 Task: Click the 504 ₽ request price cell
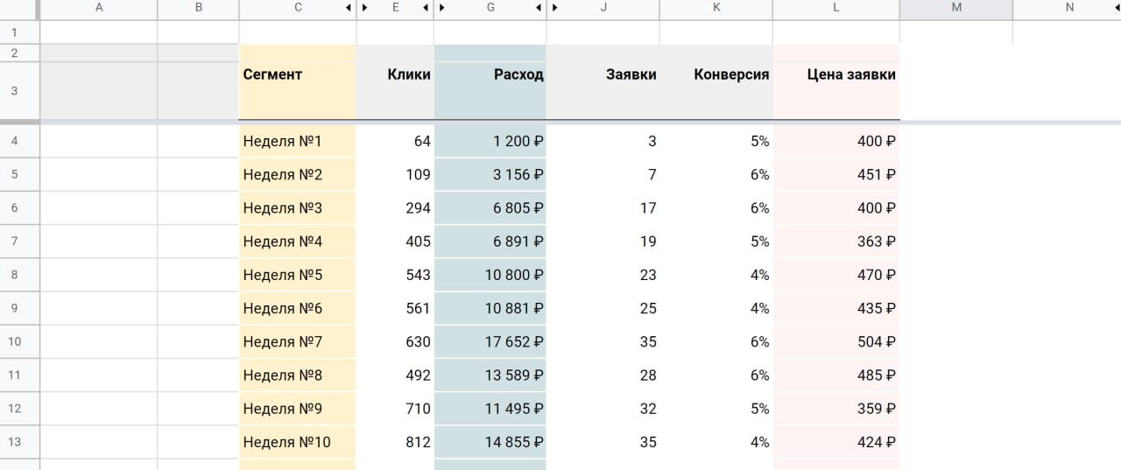(x=835, y=341)
